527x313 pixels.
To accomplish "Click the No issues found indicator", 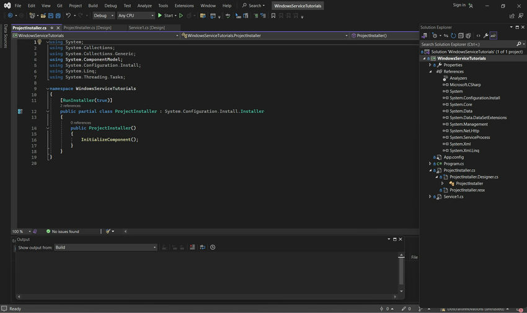I will pyautogui.click(x=63, y=231).
